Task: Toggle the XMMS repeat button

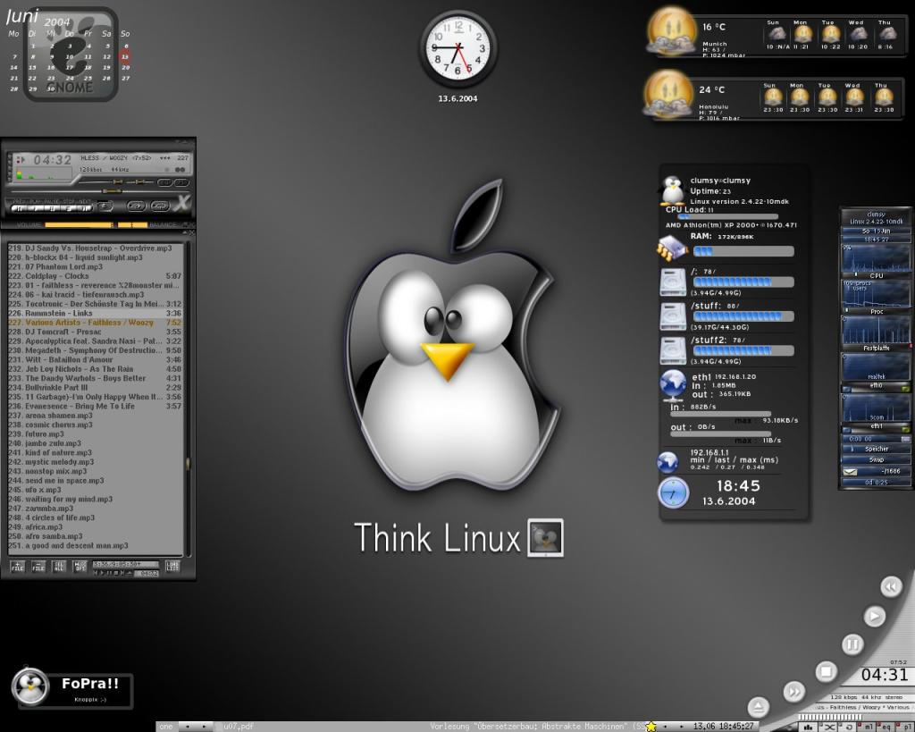Action: [160, 206]
